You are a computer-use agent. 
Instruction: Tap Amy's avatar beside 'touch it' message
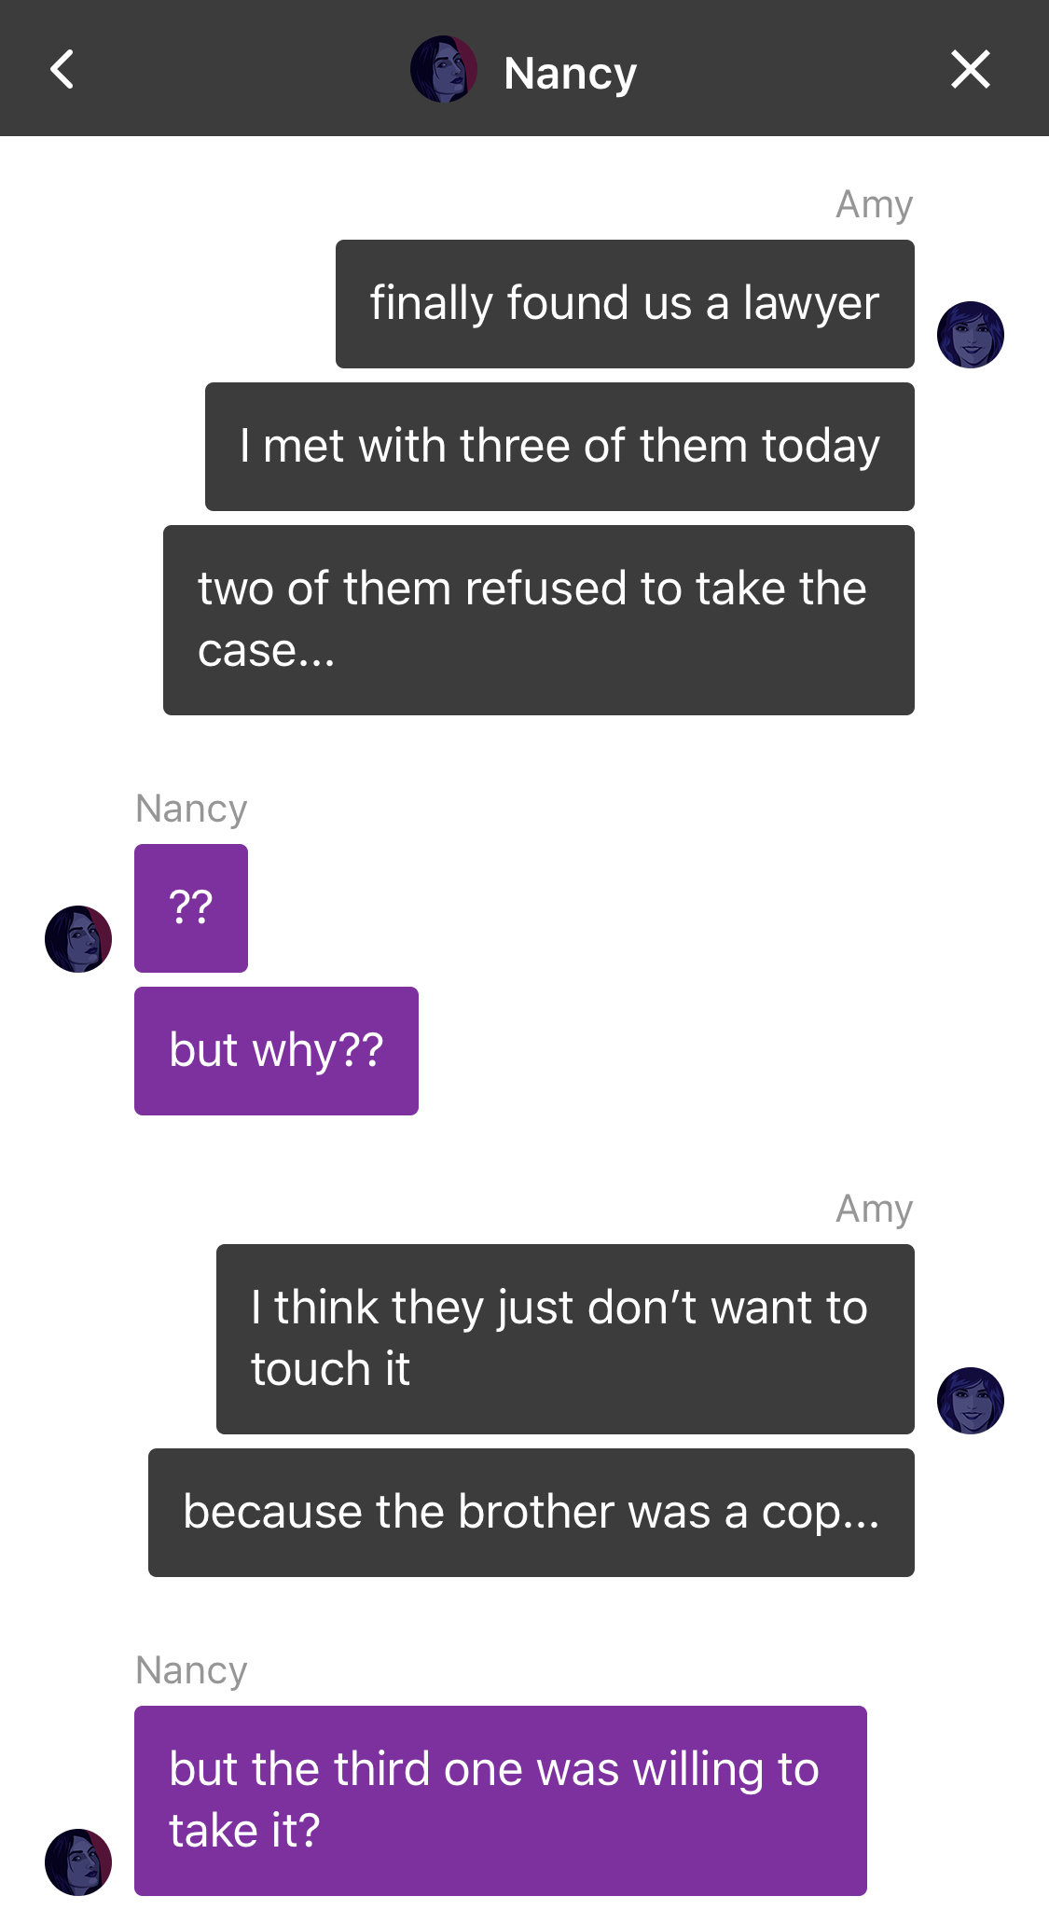coord(971,1401)
